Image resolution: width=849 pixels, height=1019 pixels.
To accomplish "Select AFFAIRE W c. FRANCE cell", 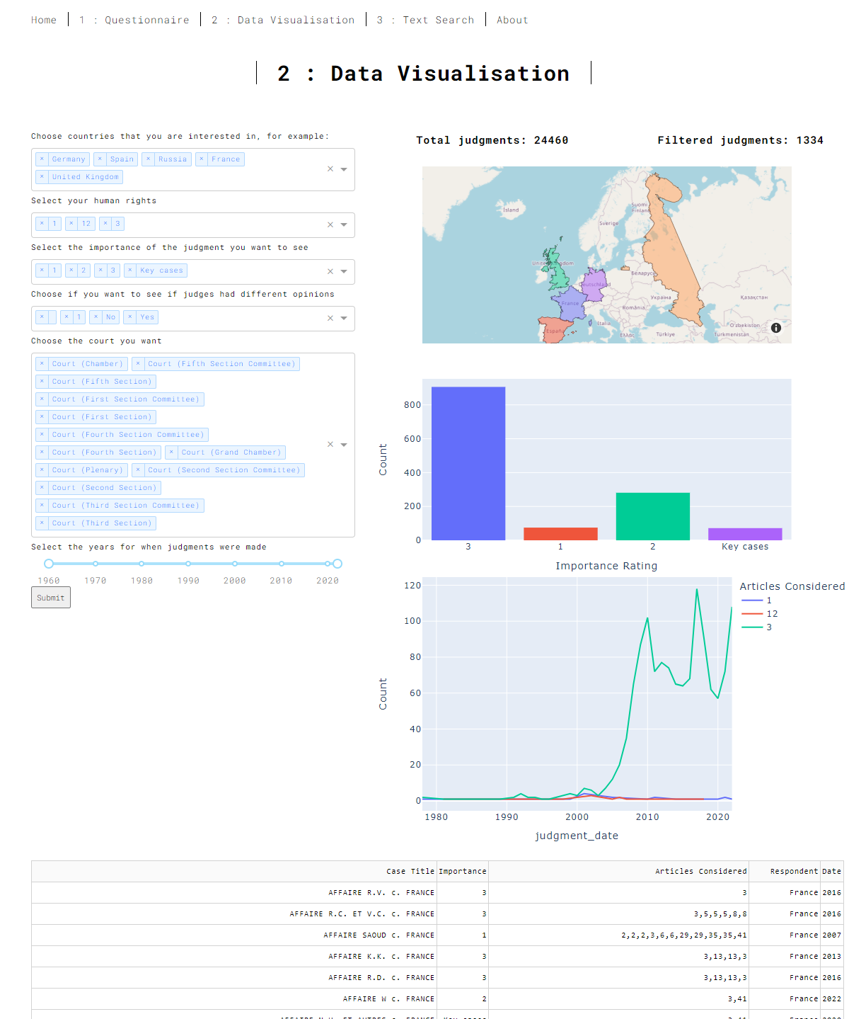I will [234, 999].
